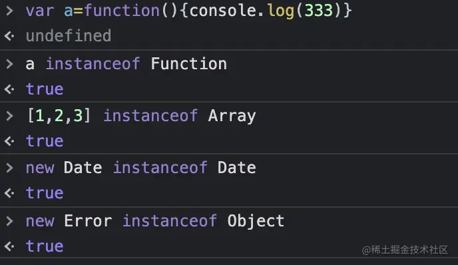Click the undefined result value
Screen dimensions: 458x265
point(69,36)
